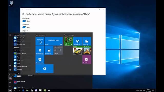Open network icon in system tray
The image size is (164, 92).
click(139, 90)
